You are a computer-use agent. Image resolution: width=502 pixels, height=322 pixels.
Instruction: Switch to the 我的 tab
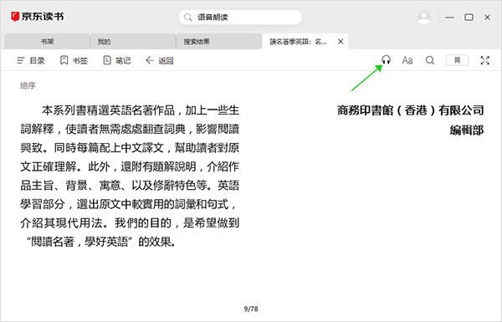coord(133,42)
